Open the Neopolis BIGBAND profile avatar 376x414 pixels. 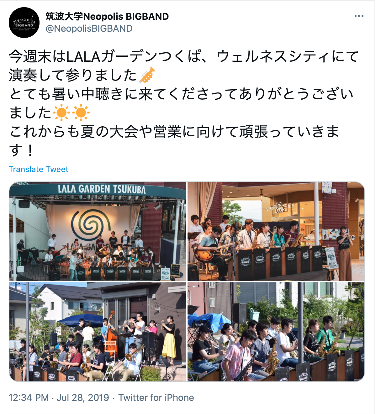pyautogui.click(x=24, y=23)
